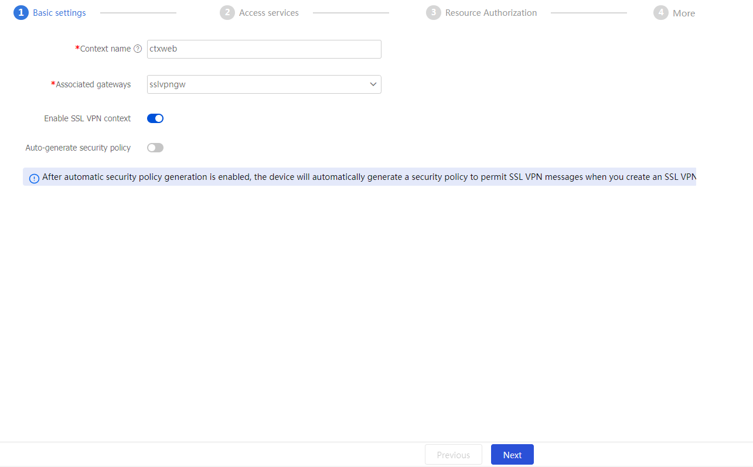Click the Associated gateways label

pos(94,84)
